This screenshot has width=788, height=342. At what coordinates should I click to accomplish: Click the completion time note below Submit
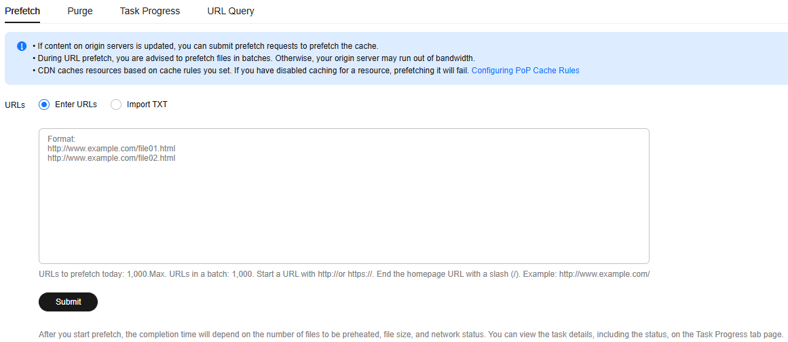(x=411, y=334)
